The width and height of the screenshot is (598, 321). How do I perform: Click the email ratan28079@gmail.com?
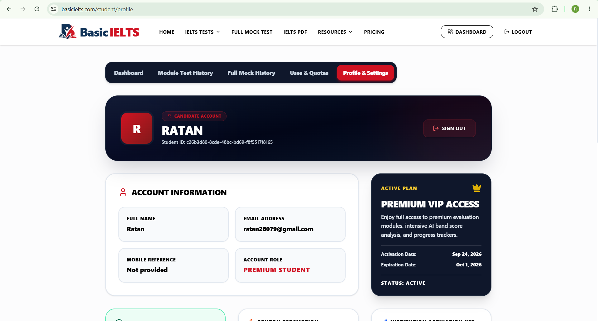click(278, 229)
